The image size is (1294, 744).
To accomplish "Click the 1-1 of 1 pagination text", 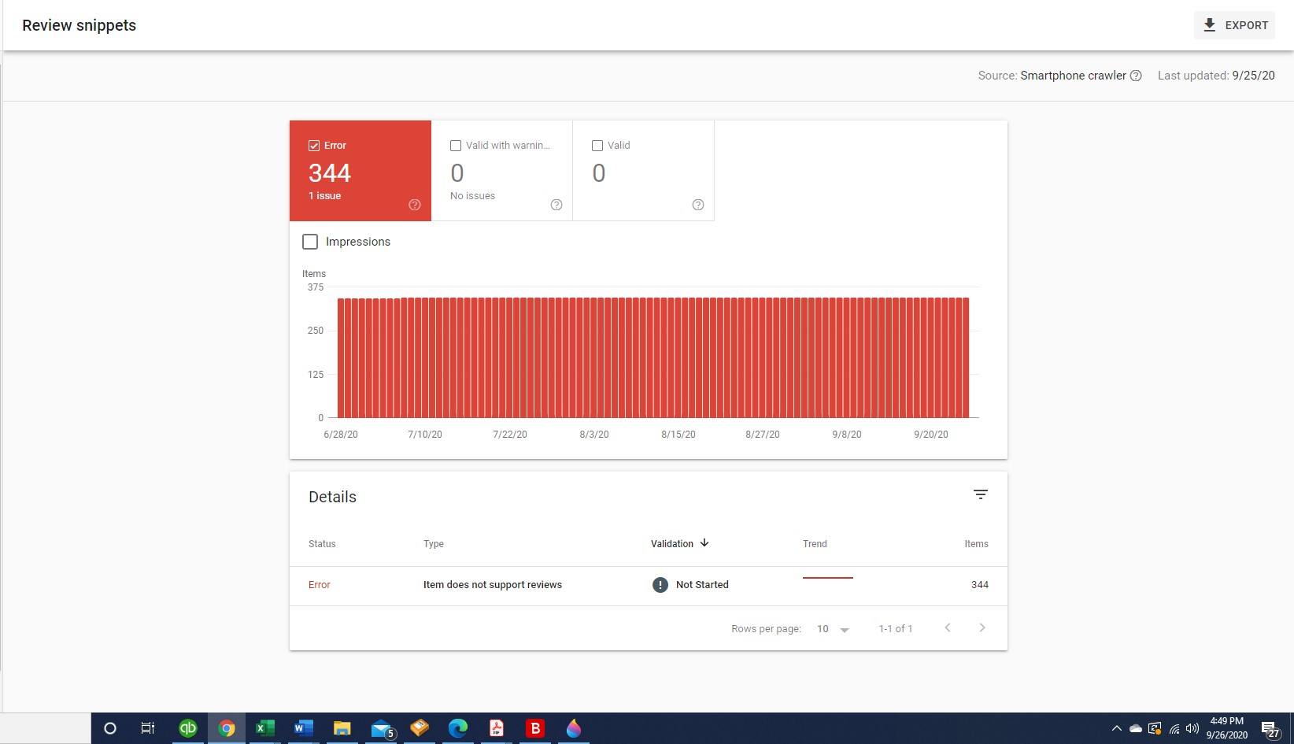I will click(x=896, y=629).
